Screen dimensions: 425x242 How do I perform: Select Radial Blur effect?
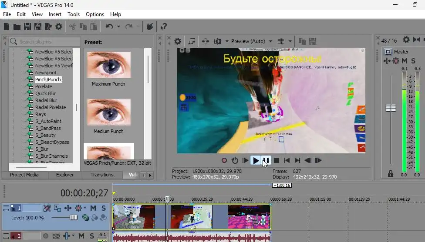(x=46, y=100)
